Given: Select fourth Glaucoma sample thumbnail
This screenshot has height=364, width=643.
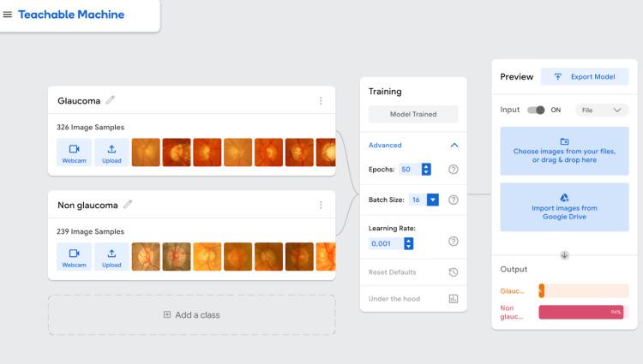Looking at the screenshot, I should (x=237, y=152).
